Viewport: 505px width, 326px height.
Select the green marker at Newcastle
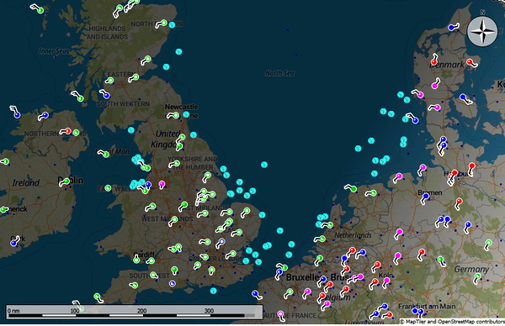click(176, 115)
